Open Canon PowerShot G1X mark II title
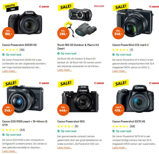The image size is (159, 154). (131, 45)
